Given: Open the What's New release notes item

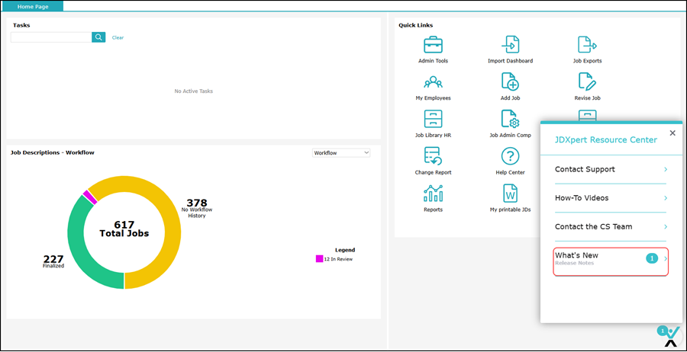Looking at the screenshot, I should point(611,259).
